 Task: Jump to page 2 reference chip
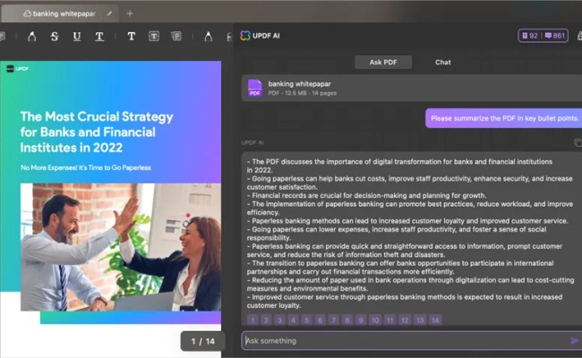click(x=266, y=320)
